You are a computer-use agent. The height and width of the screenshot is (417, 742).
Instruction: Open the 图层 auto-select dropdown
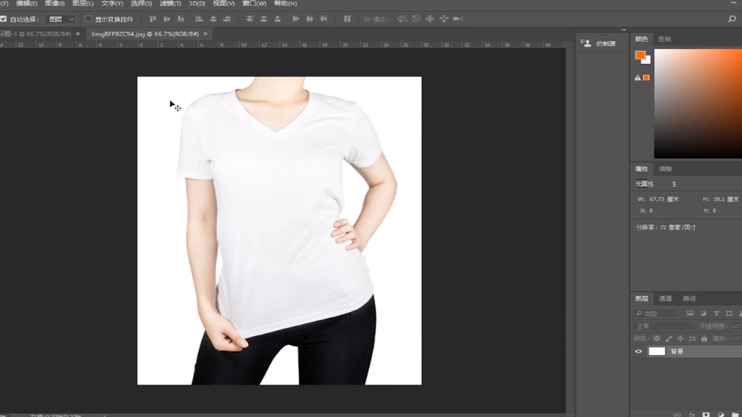(x=61, y=20)
